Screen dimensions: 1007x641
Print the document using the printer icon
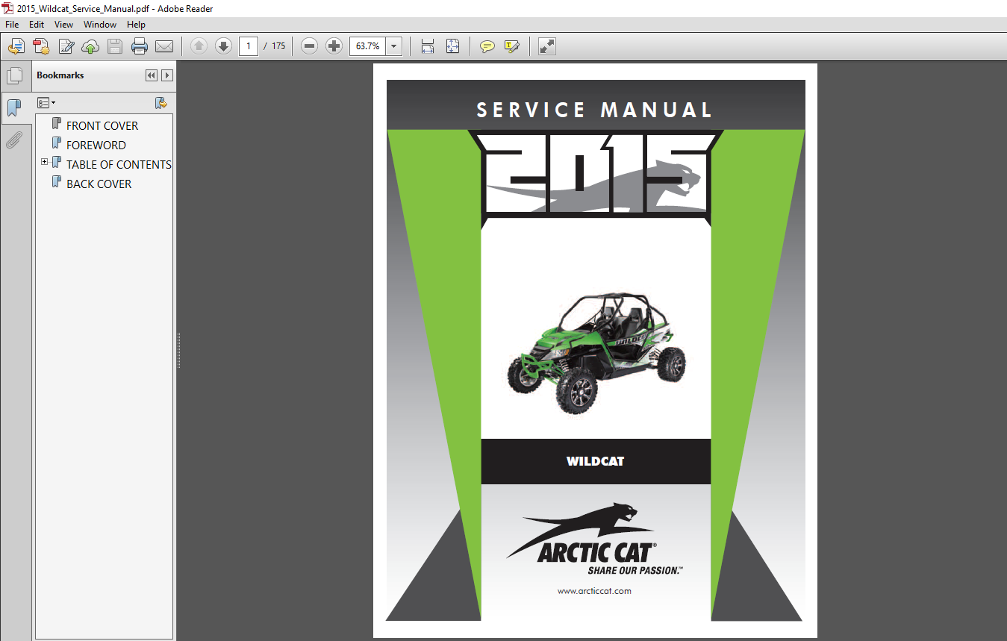point(140,46)
